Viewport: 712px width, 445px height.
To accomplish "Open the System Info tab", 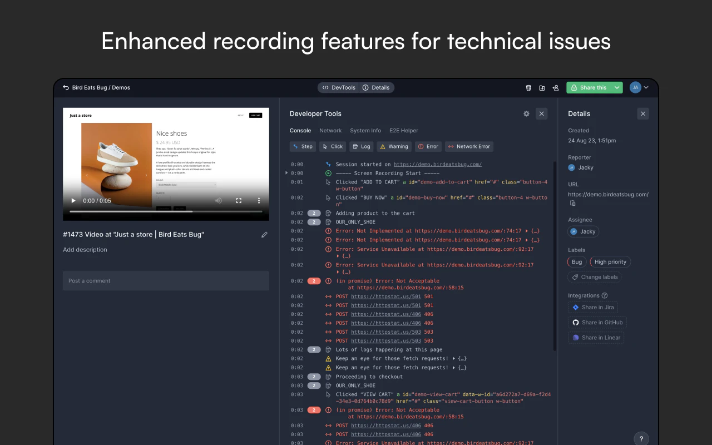I will (x=365, y=131).
